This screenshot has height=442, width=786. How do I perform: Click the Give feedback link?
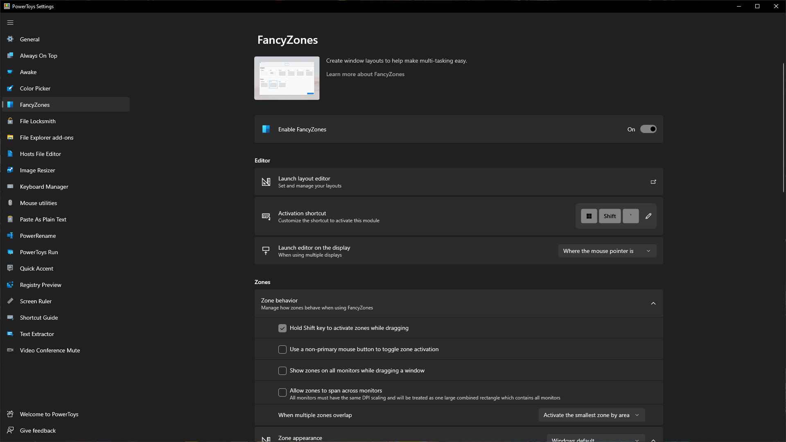[66, 431]
